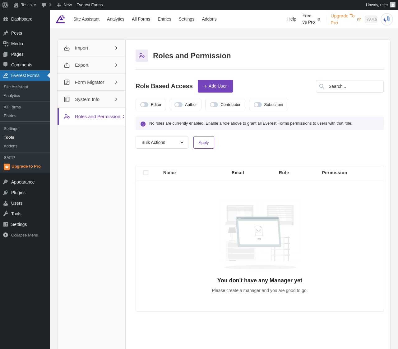The image size is (398, 349).
Task: Click the Dashboard gauge icon
Action: 6,19
